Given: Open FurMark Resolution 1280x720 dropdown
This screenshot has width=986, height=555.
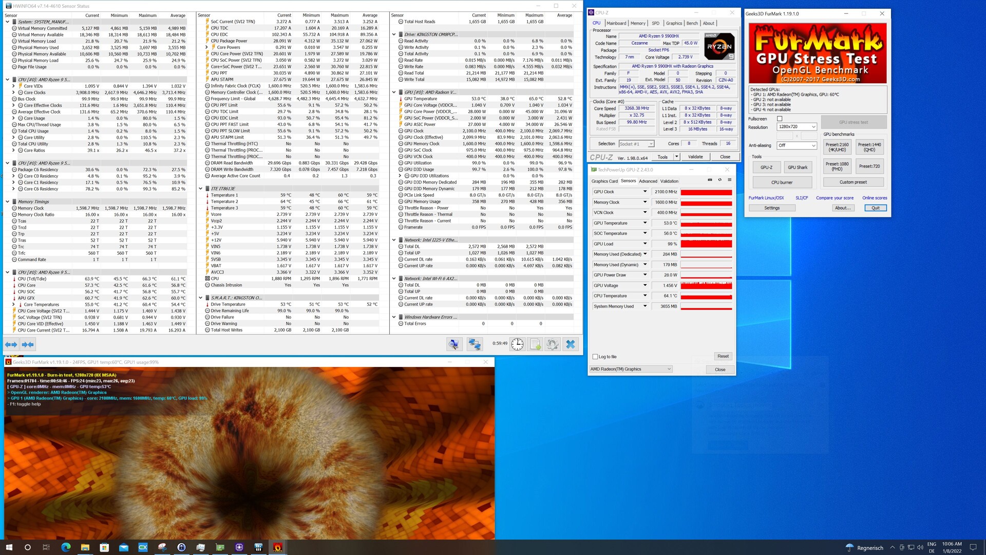Looking at the screenshot, I should [797, 127].
